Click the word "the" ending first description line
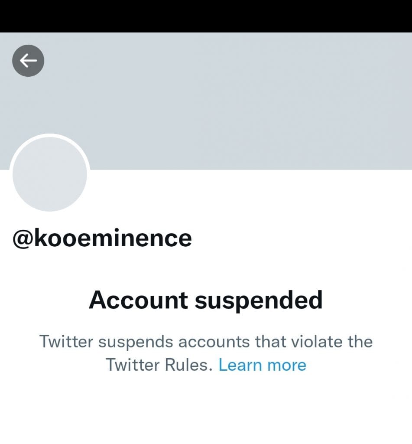This screenshot has height=444, width=412. 357,342
